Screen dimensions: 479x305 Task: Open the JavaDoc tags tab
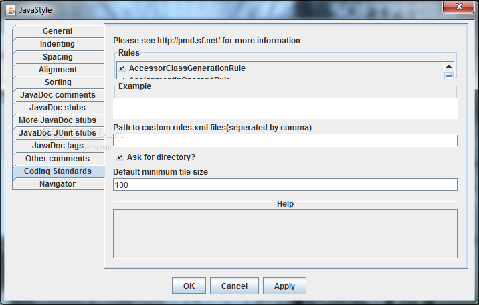(x=58, y=146)
